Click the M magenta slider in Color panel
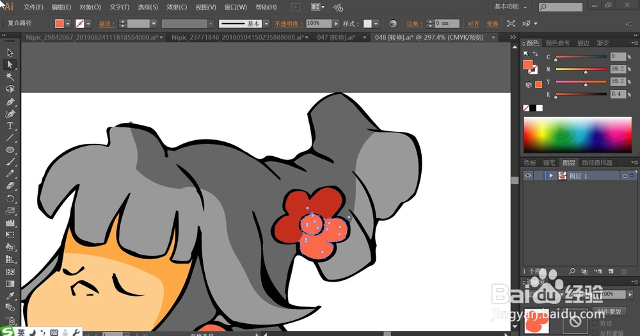The image size is (640, 336). pyautogui.click(x=581, y=69)
